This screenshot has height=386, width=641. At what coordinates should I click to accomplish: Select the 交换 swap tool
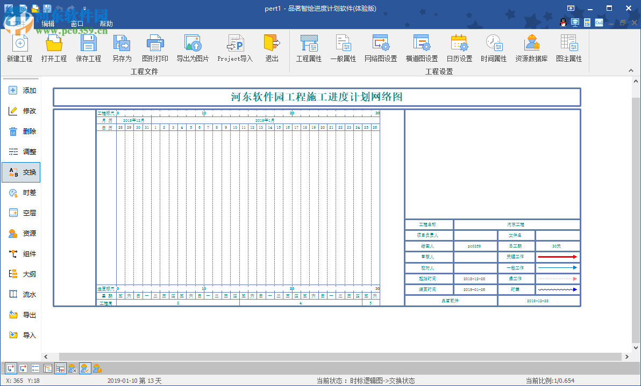tap(22, 172)
